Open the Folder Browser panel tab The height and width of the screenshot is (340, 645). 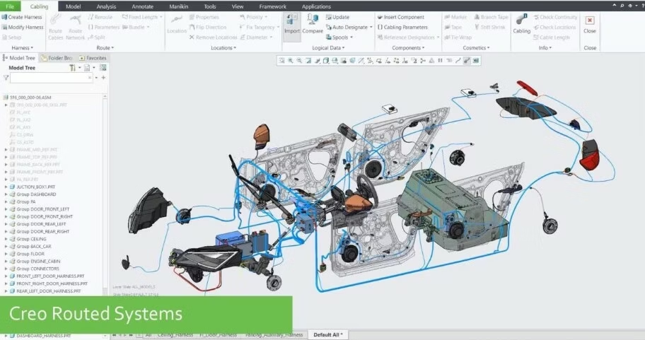[57, 58]
